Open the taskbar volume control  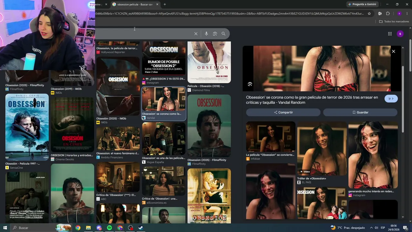377,228
